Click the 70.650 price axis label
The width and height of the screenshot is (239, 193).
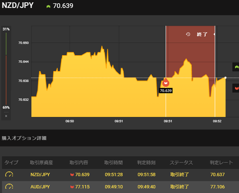coord(23,43)
